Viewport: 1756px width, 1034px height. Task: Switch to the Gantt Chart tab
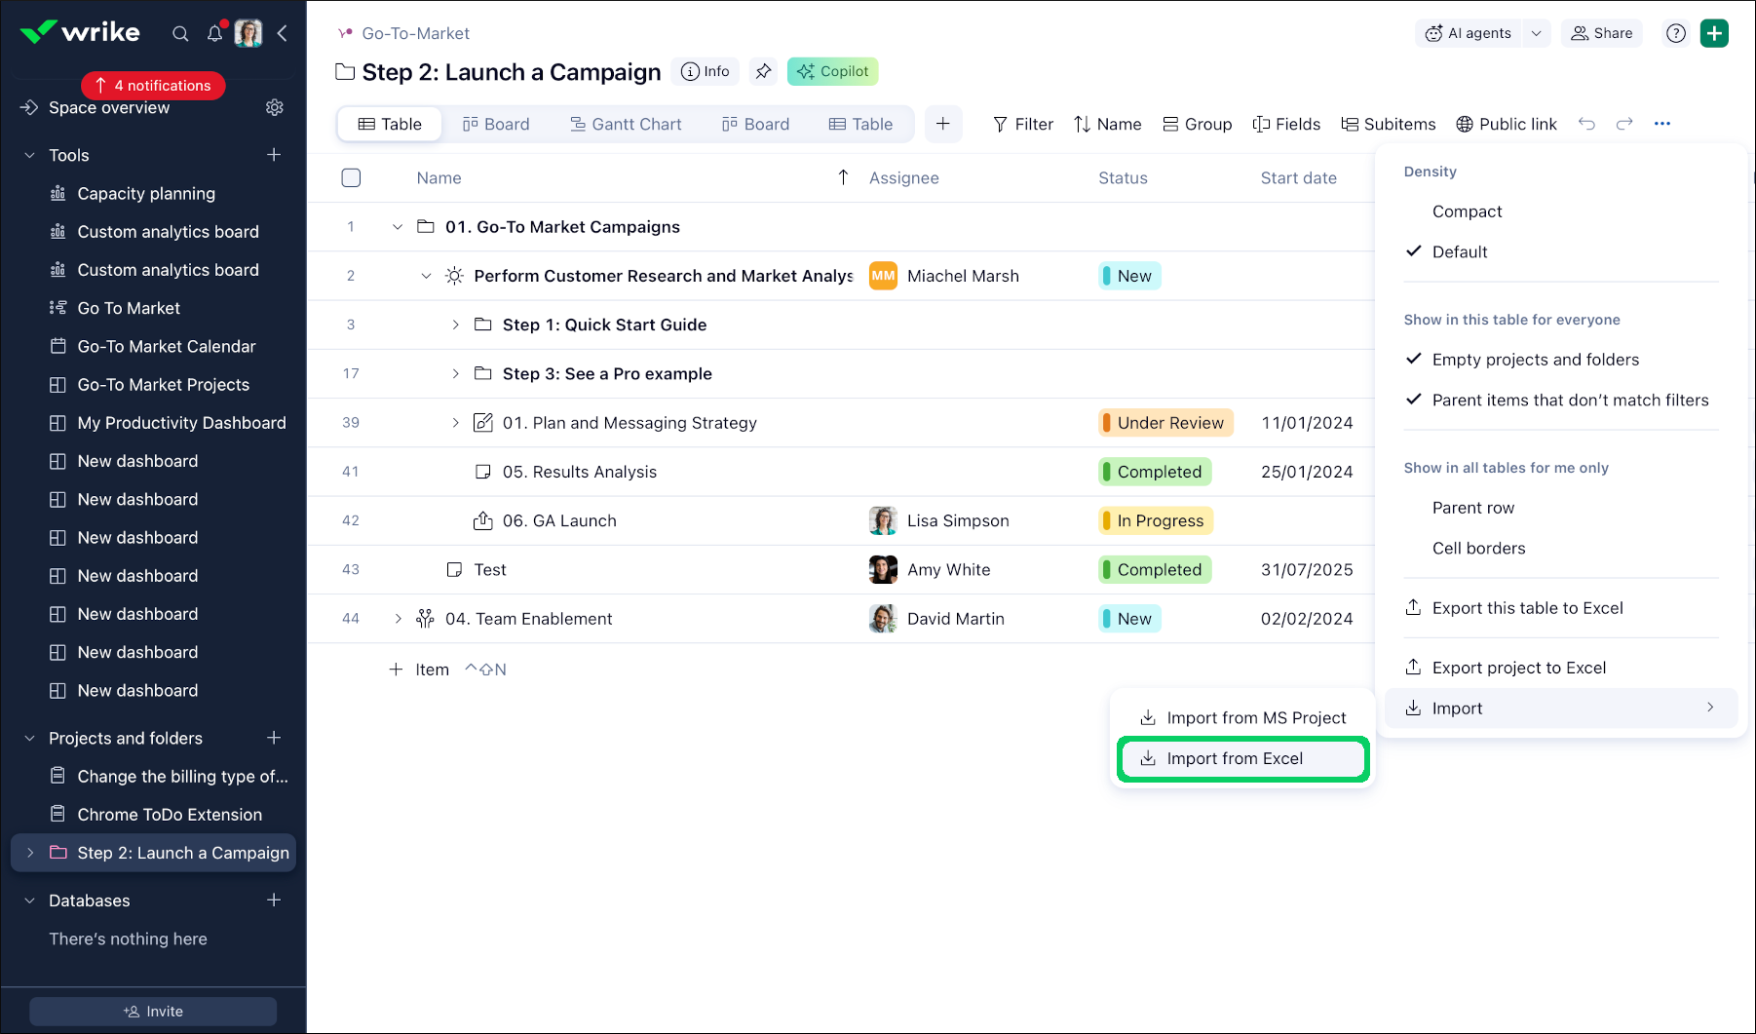[x=626, y=124]
